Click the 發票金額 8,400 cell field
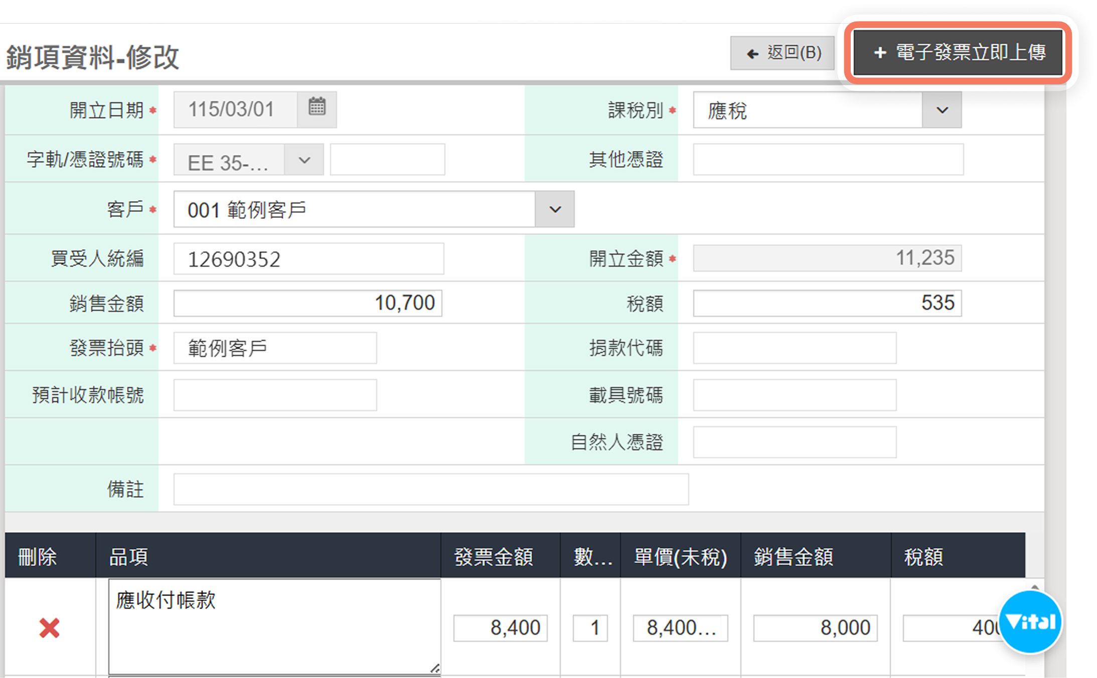The image size is (1097, 678). 500,628
